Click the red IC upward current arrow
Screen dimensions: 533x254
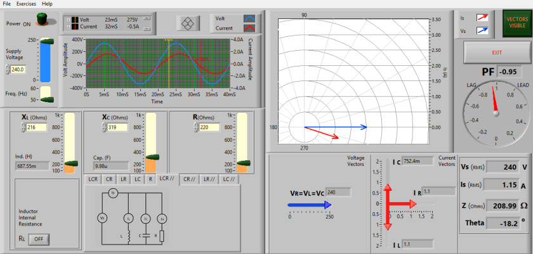tap(388, 194)
